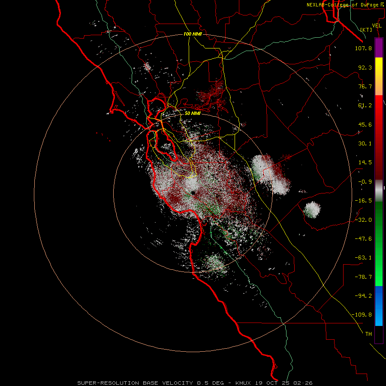Image resolution: width=386 pixels, height=386 pixels.
Task: Click the black radar-site dot at the rings' center
Action: pyautogui.click(x=193, y=193)
